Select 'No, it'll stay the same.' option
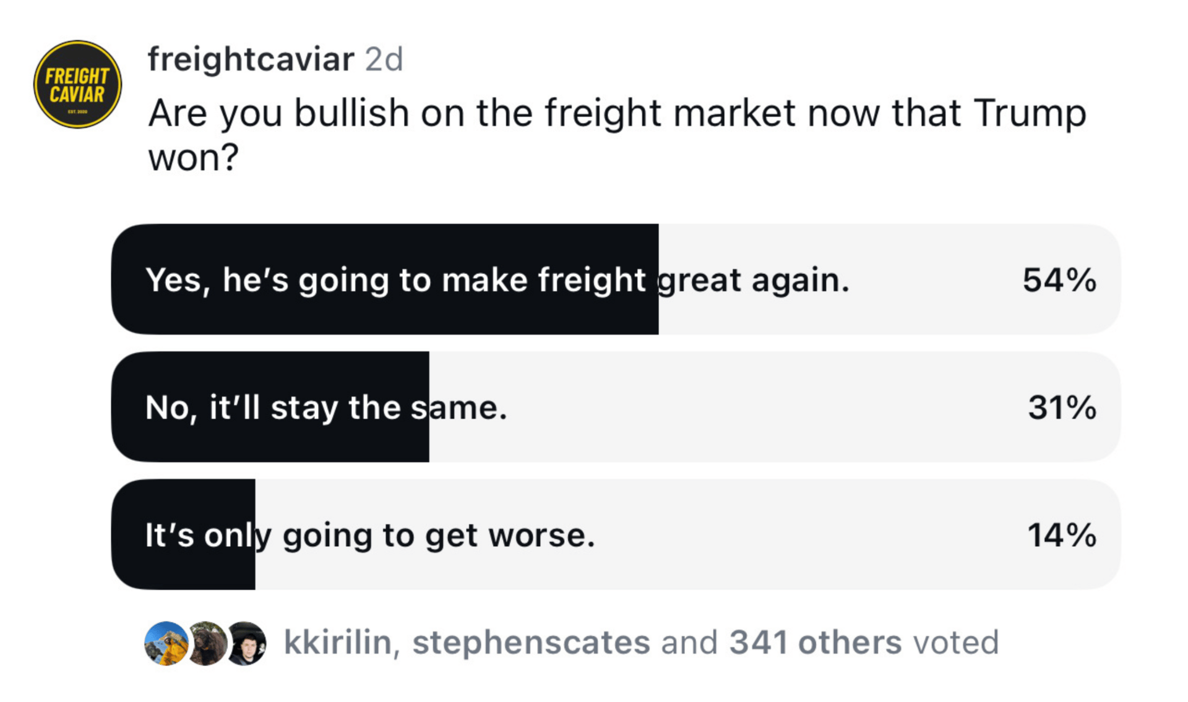The height and width of the screenshot is (702, 1188). pyautogui.click(x=616, y=407)
